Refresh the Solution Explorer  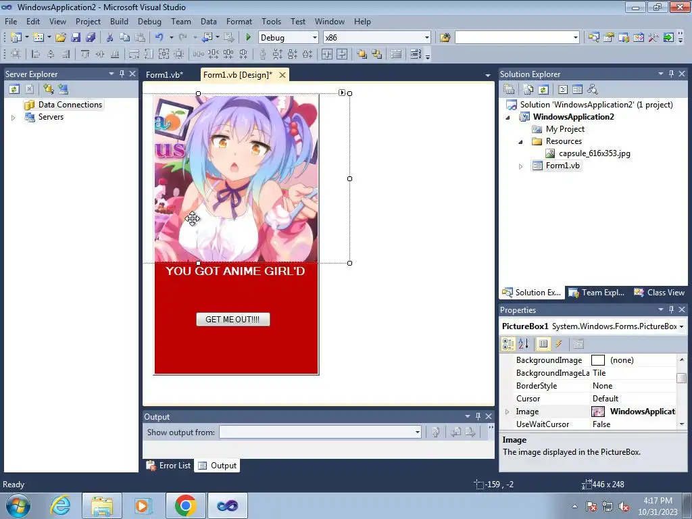tap(543, 89)
